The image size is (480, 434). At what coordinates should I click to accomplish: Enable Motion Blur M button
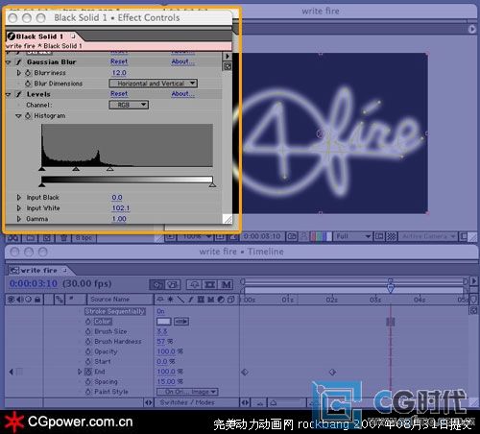(226, 284)
